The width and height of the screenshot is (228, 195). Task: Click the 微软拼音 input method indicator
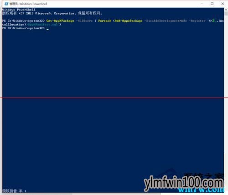[x=10, y=190]
